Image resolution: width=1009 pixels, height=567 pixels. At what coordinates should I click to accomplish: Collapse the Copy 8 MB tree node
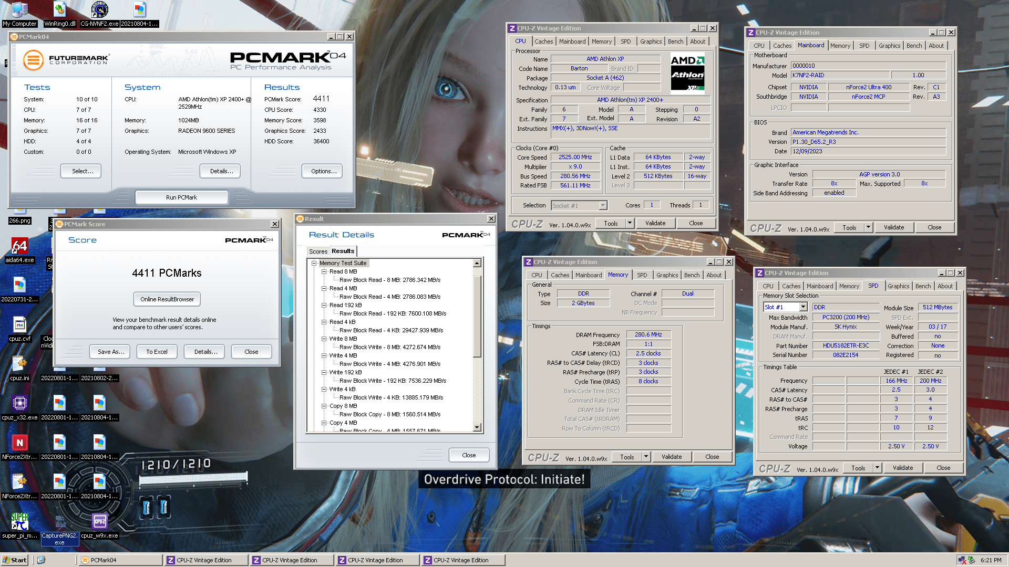(x=324, y=406)
